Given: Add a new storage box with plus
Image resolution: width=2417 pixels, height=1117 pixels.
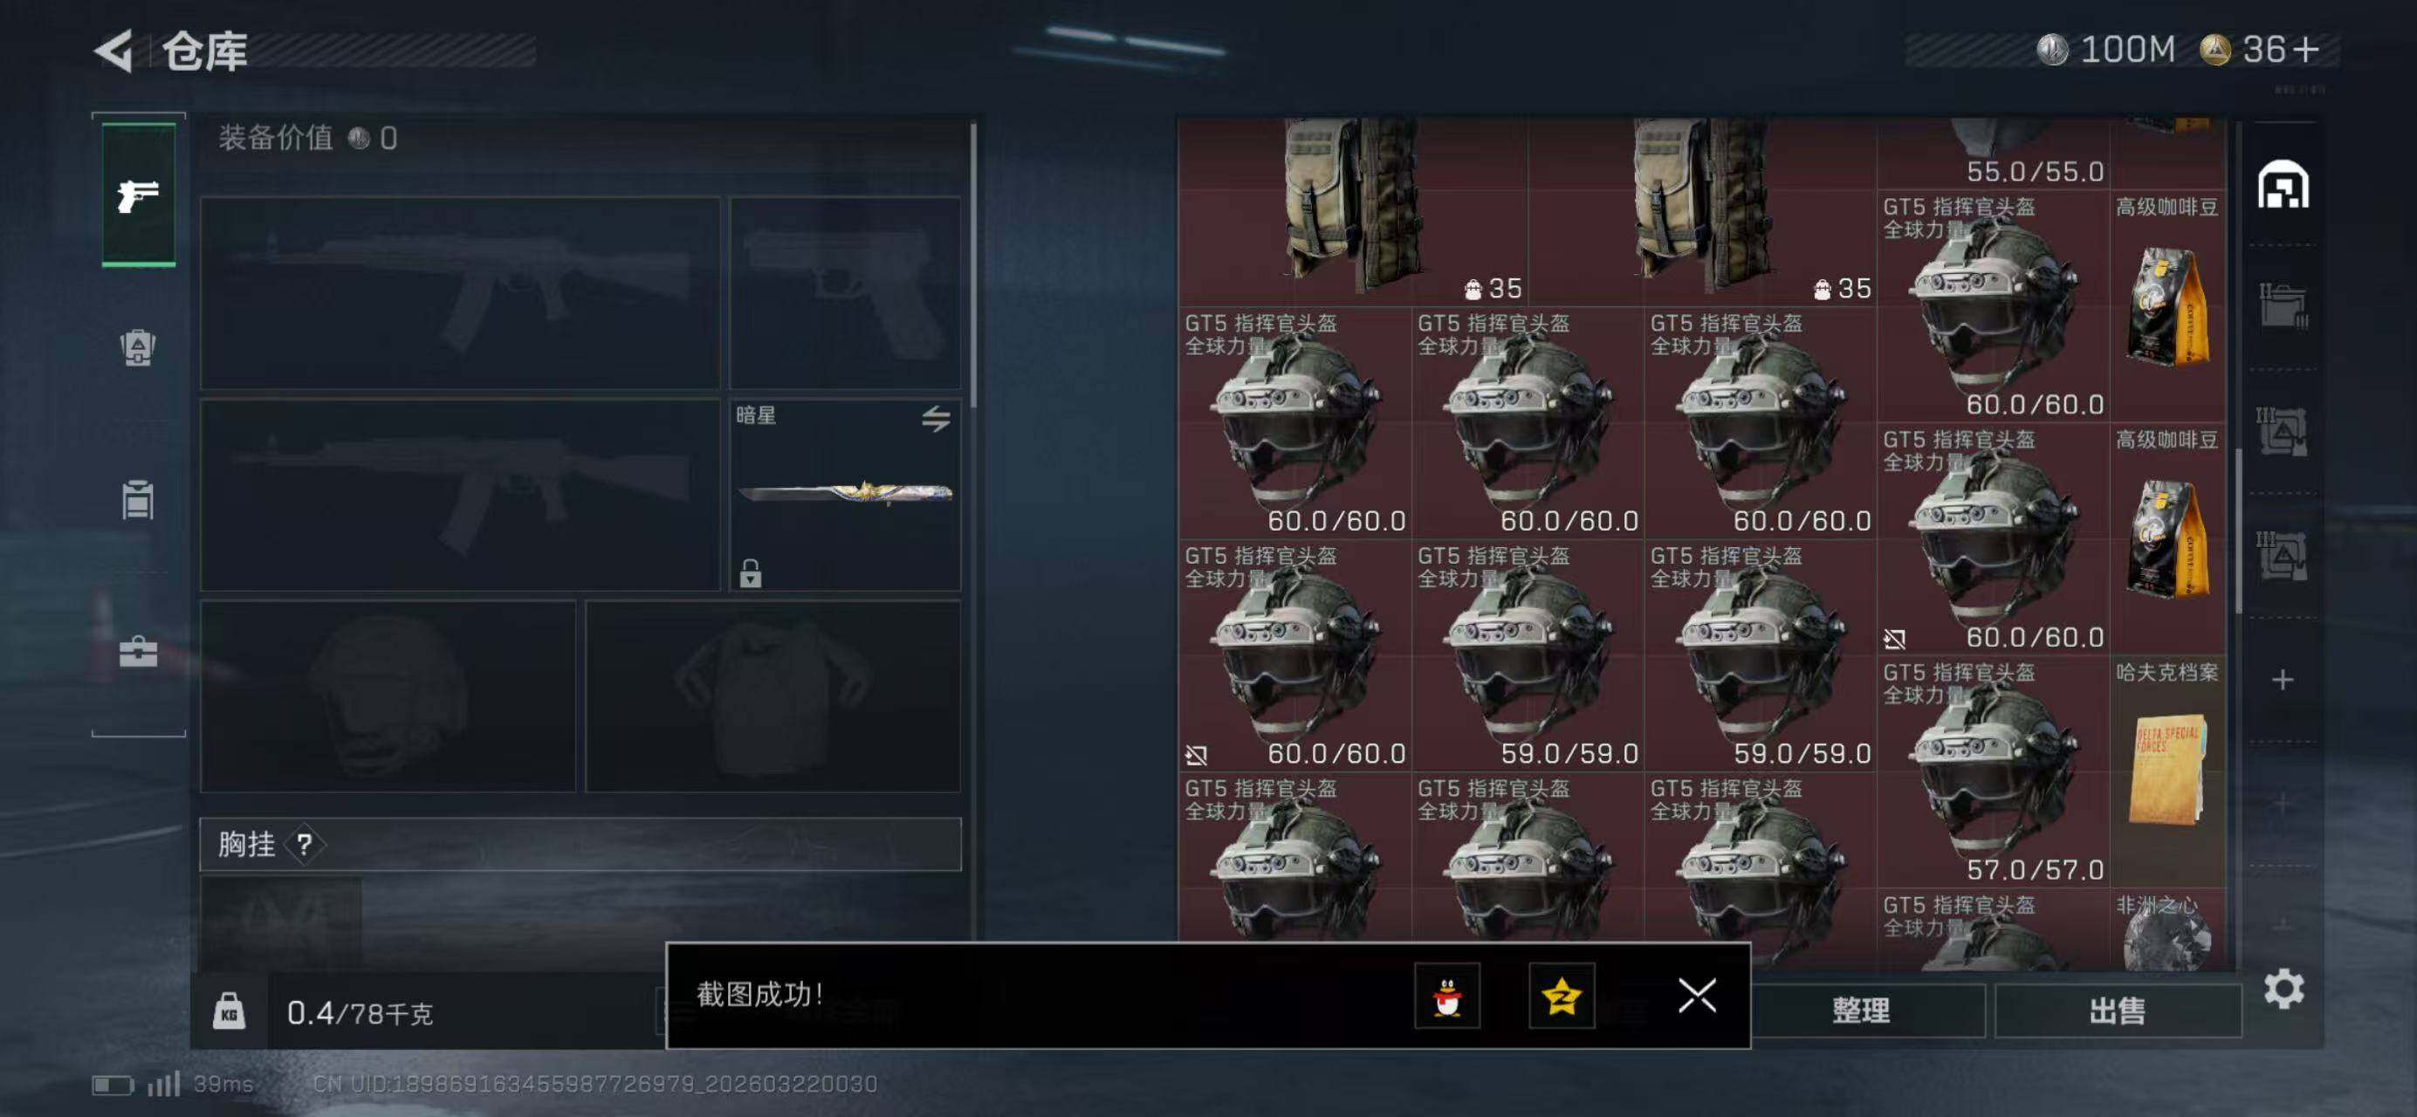Looking at the screenshot, I should pyautogui.click(x=2283, y=680).
